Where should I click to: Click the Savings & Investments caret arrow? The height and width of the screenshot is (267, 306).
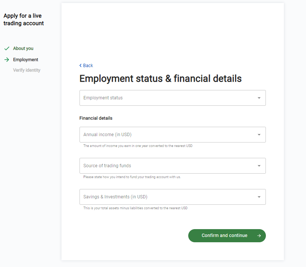click(x=259, y=197)
